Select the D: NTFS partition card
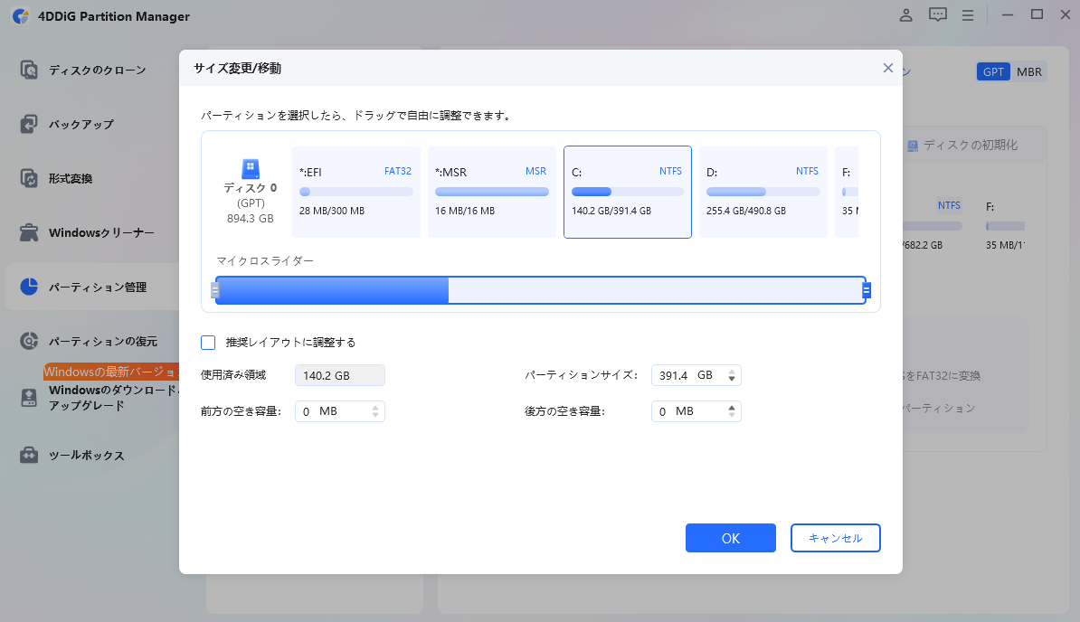 click(x=763, y=192)
